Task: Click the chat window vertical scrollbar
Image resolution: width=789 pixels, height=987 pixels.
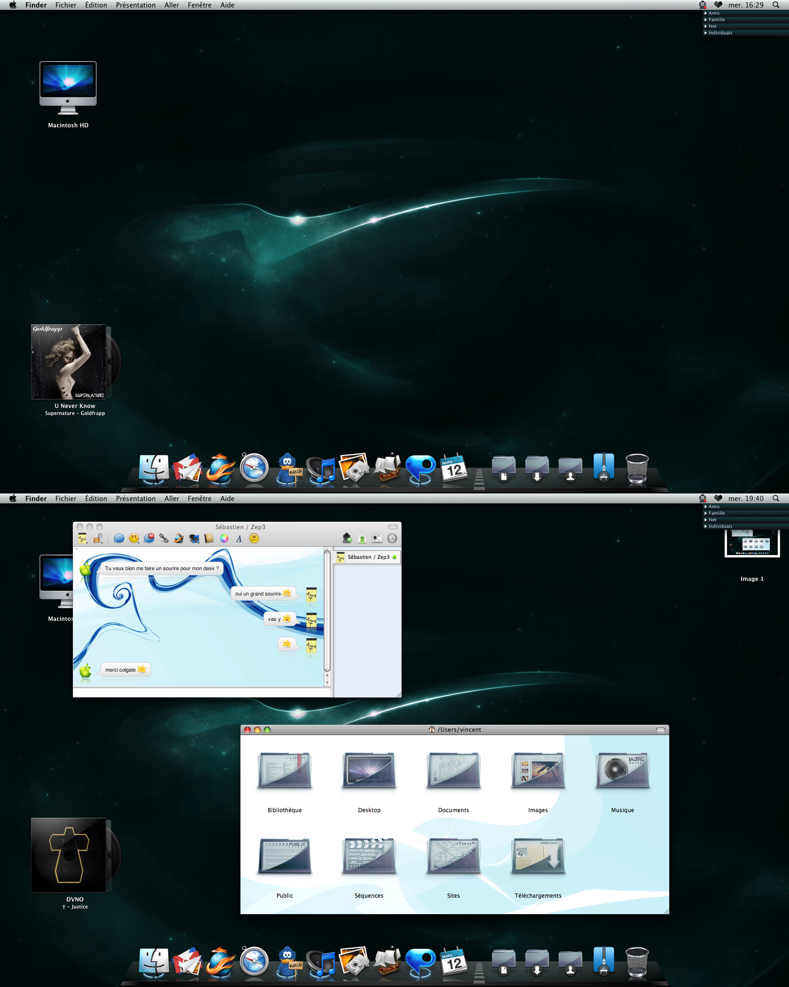Action: [327, 616]
